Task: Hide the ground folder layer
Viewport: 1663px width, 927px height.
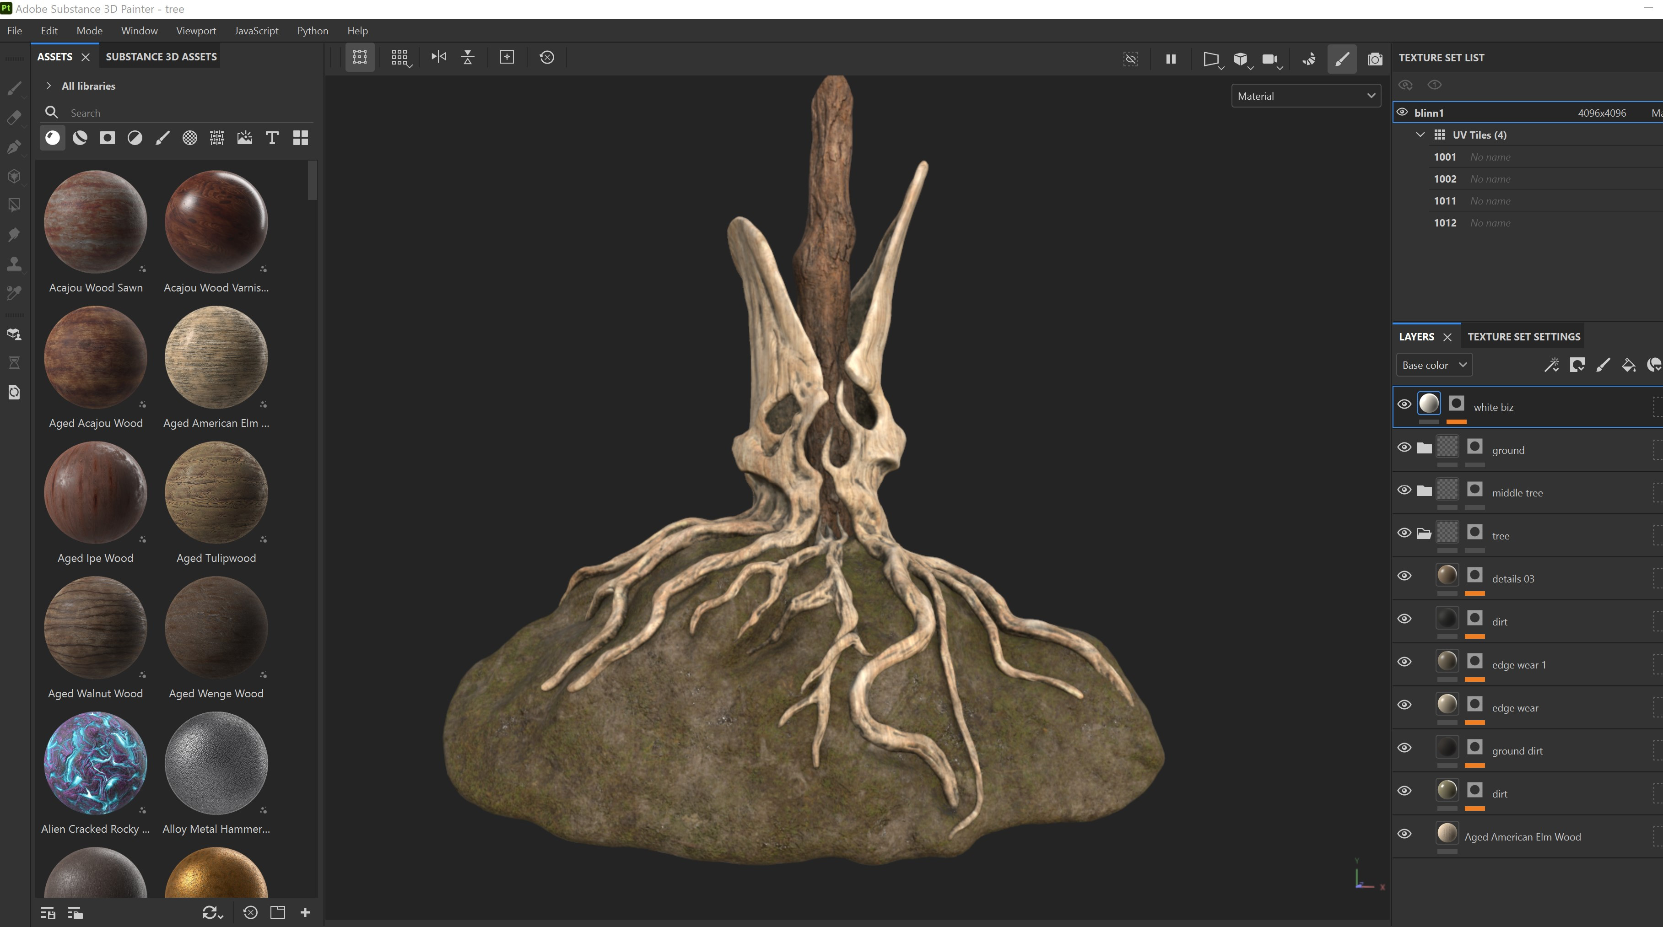Action: click(x=1404, y=447)
